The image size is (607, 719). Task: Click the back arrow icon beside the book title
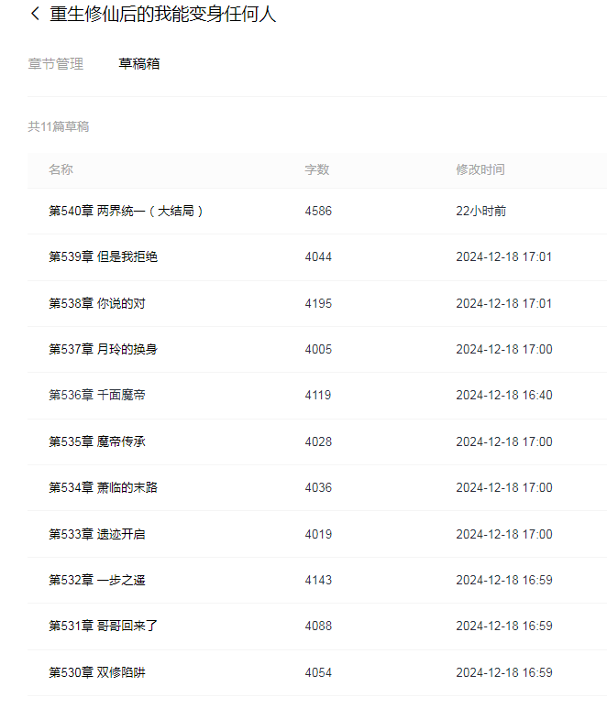coord(35,14)
